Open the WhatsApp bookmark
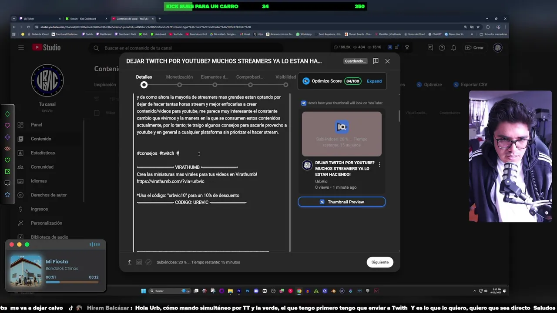 [x=304, y=34]
